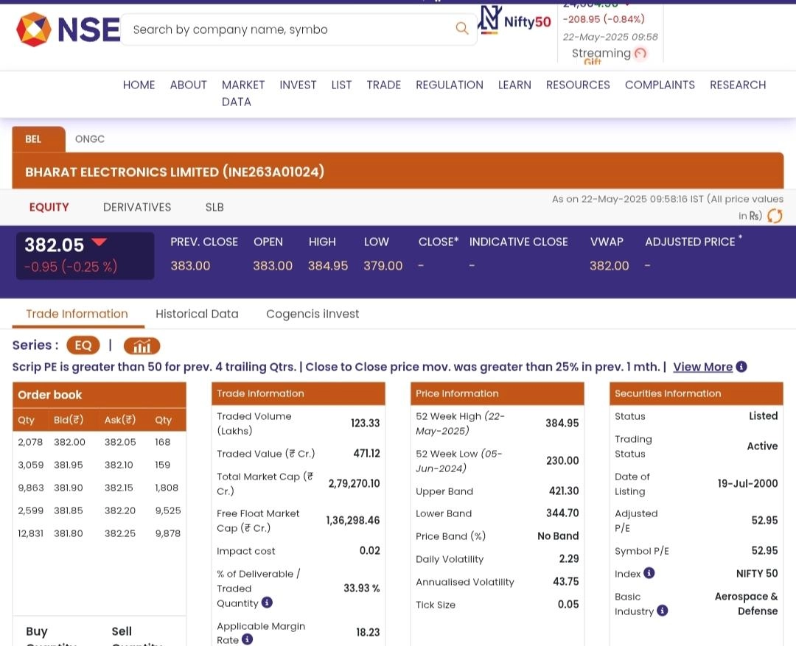Open the chart icon next to EQ

[142, 345]
